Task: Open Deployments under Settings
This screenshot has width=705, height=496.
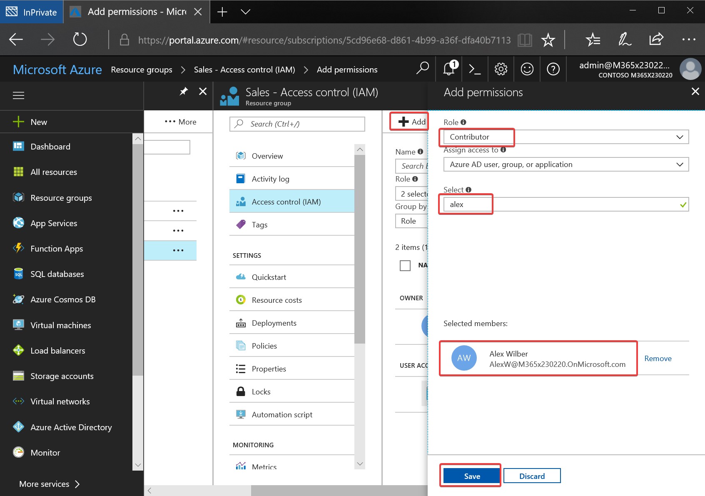Action: (291, 323)
